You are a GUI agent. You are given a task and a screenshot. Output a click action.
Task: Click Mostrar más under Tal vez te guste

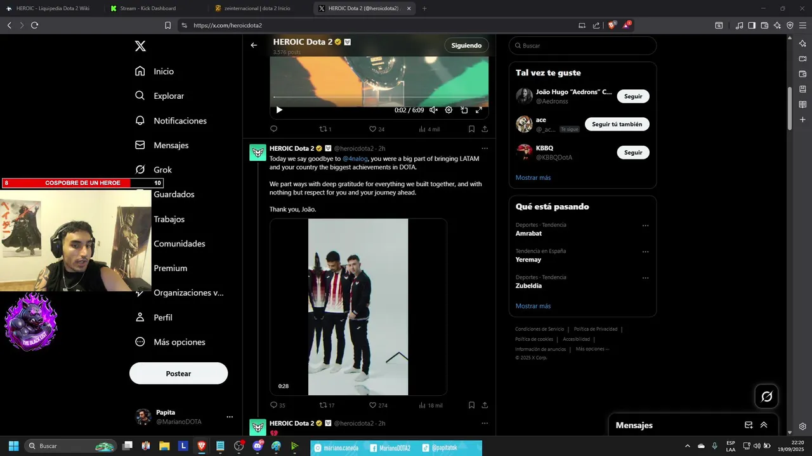(533, 177)
